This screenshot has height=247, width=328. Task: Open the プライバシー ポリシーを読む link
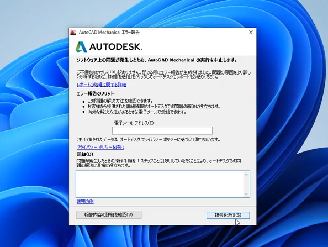[100, 148]
